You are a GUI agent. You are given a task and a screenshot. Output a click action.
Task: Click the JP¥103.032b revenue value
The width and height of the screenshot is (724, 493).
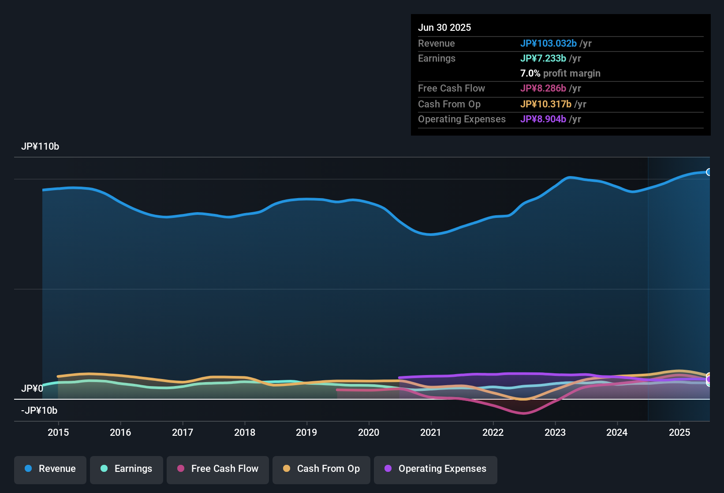point(549,43)
